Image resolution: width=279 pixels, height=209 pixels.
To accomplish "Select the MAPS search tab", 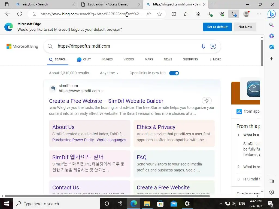I will pyautogui.click(x=149, y=59).
